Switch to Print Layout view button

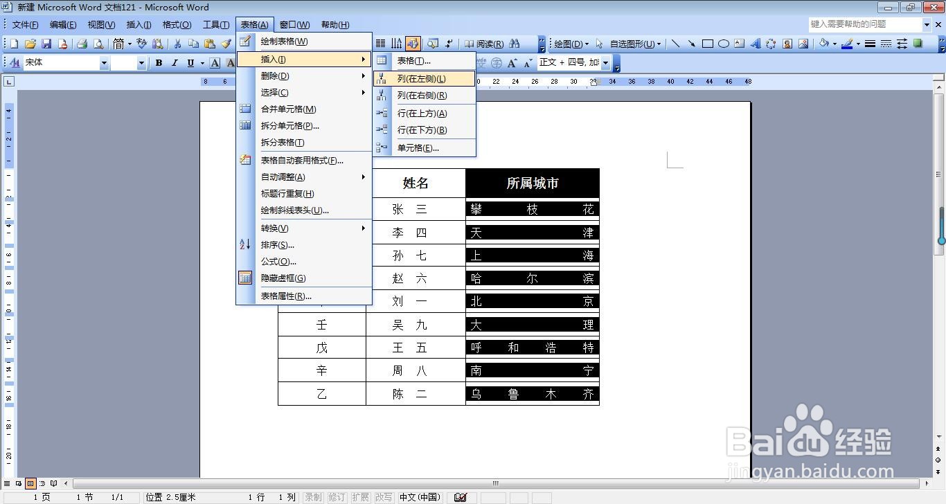coord(31,483)
